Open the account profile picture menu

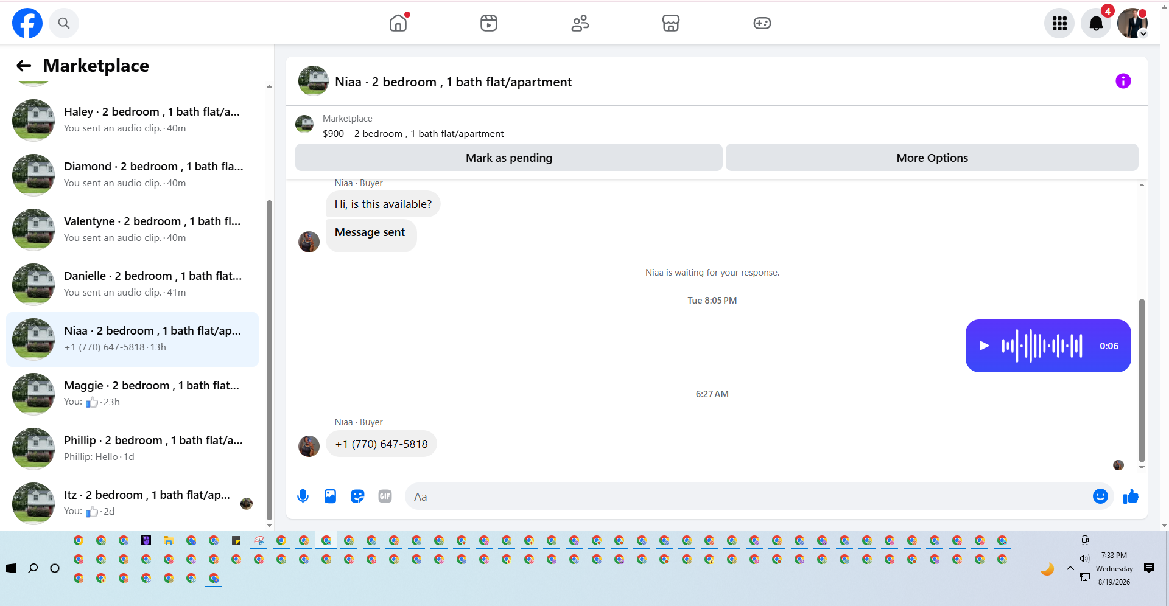coord(1132,23)
